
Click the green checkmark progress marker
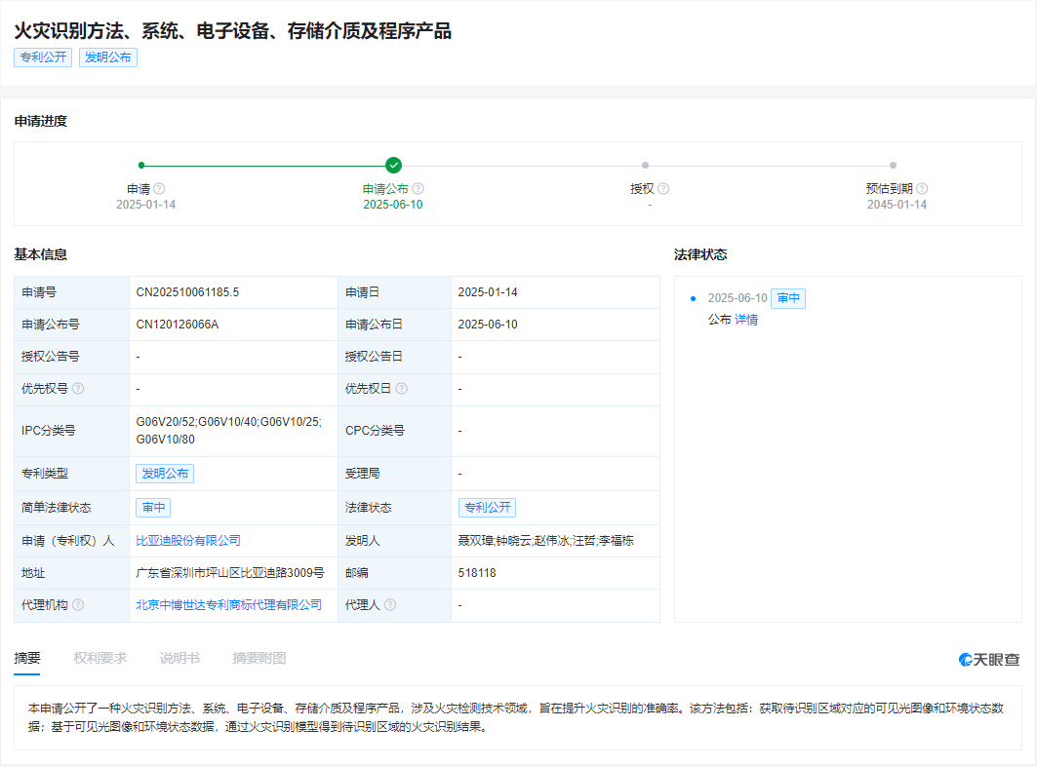click(x=393, y=165)
